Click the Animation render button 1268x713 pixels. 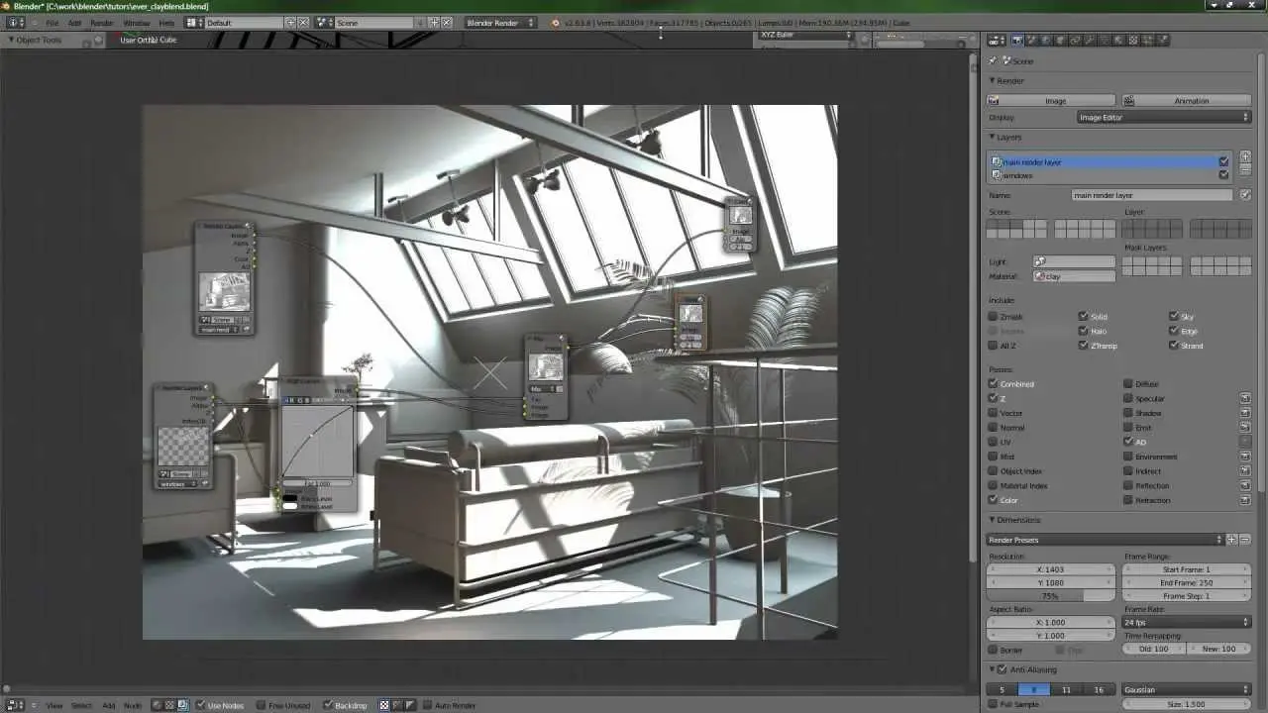pos(1187,100)
